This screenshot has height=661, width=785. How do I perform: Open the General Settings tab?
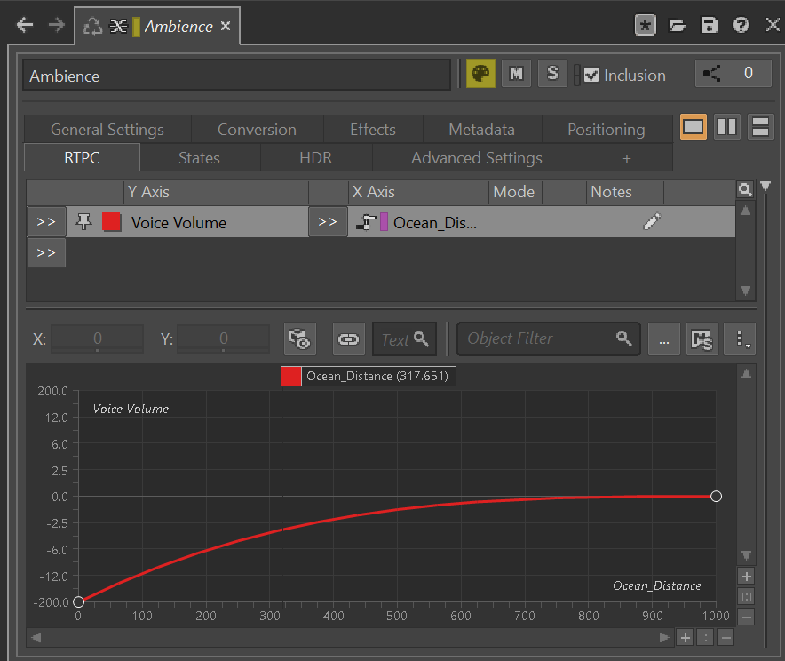(x=107, y=129)
